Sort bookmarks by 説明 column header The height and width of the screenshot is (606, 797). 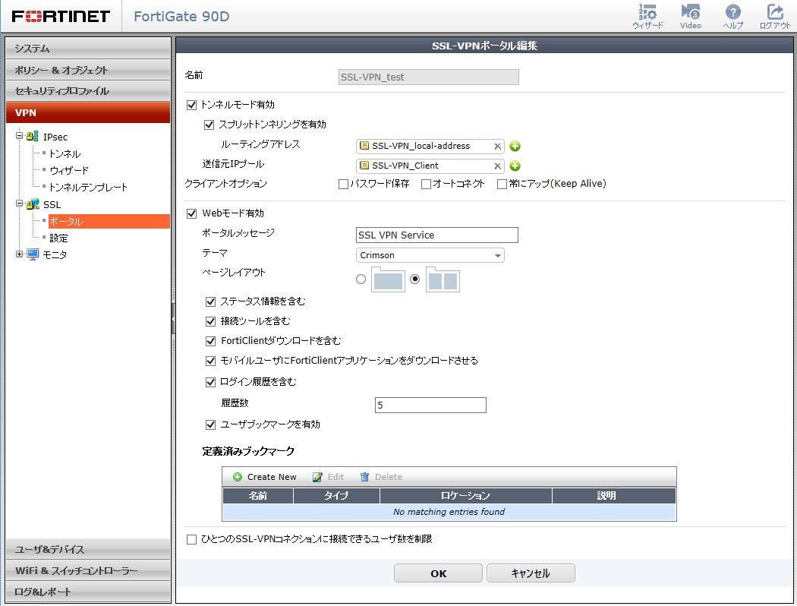point(614,496)
